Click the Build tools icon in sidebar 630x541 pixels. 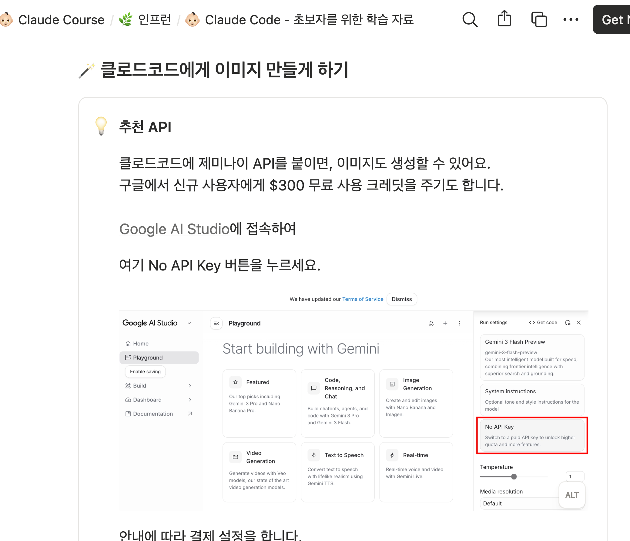click(x=128, y=386)
